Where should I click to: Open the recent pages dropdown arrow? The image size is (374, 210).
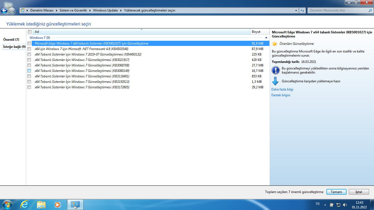click(18, 11)
